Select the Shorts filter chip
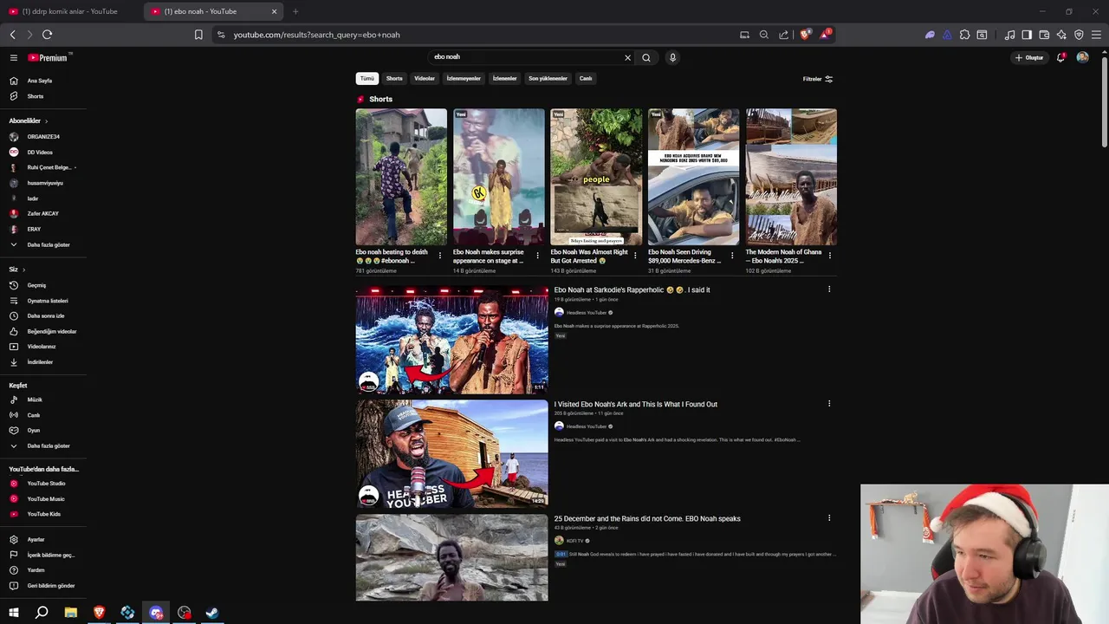This screenshot has width=1109, height=624. click(x=394, y=79)
